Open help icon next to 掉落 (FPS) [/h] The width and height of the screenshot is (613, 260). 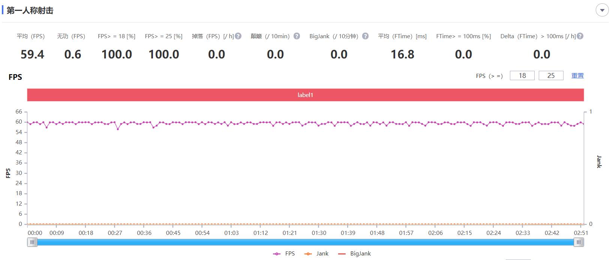click(238, 36)
